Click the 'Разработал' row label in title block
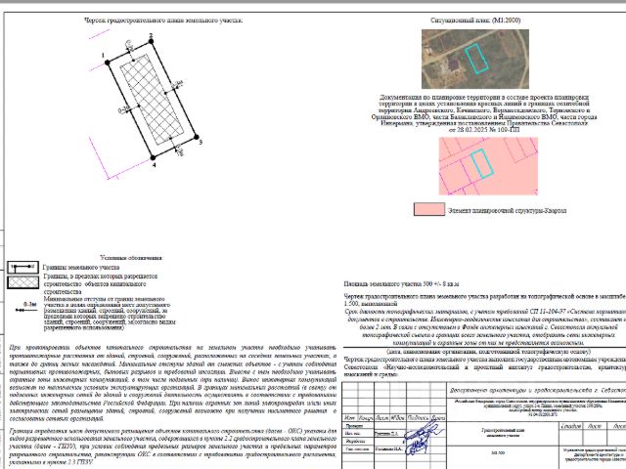Viewport: 626px width, 469px height. click(x=356, y=441)
